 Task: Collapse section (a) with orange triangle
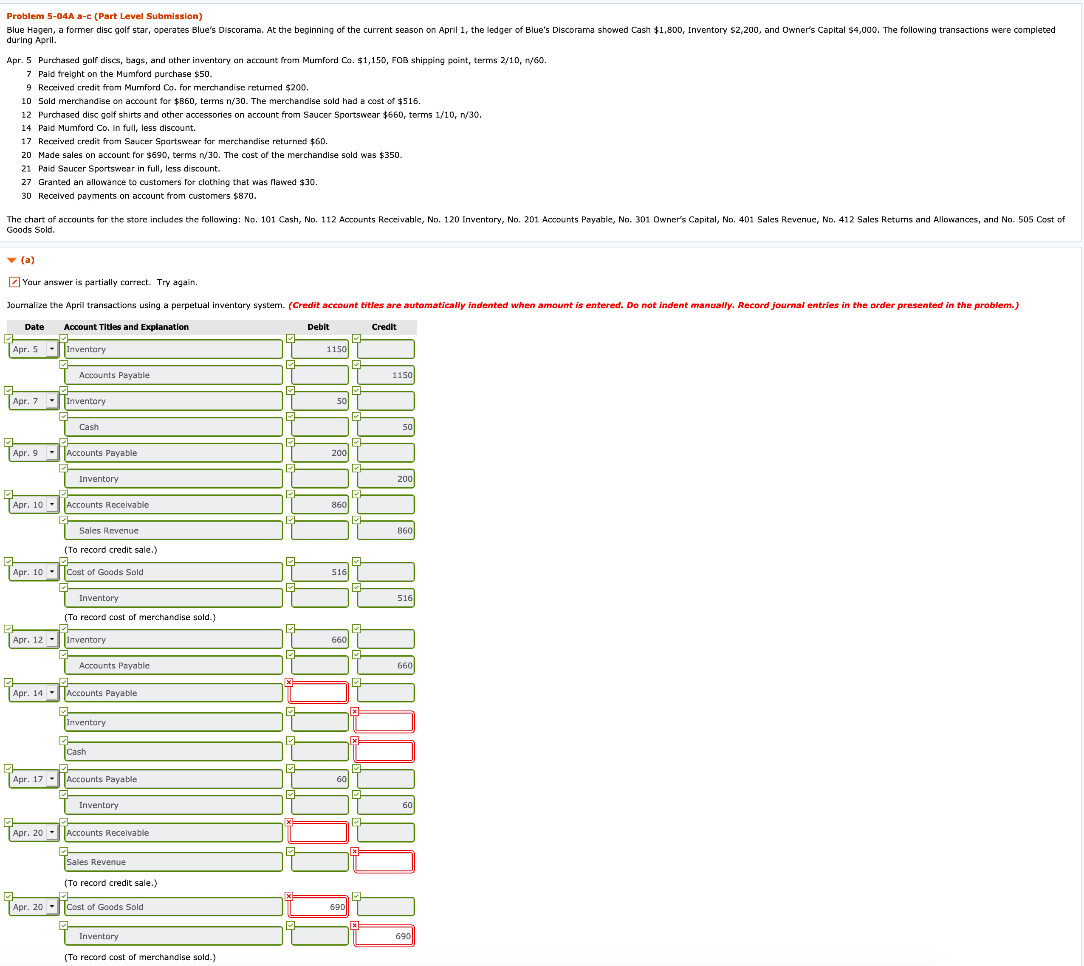click(12, 260)
